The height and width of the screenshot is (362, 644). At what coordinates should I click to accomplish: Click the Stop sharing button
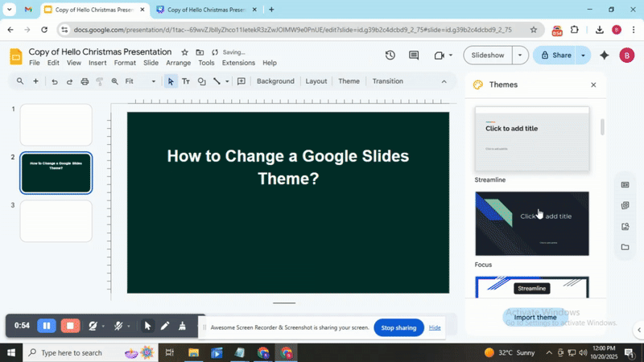(x=398, y=327)
